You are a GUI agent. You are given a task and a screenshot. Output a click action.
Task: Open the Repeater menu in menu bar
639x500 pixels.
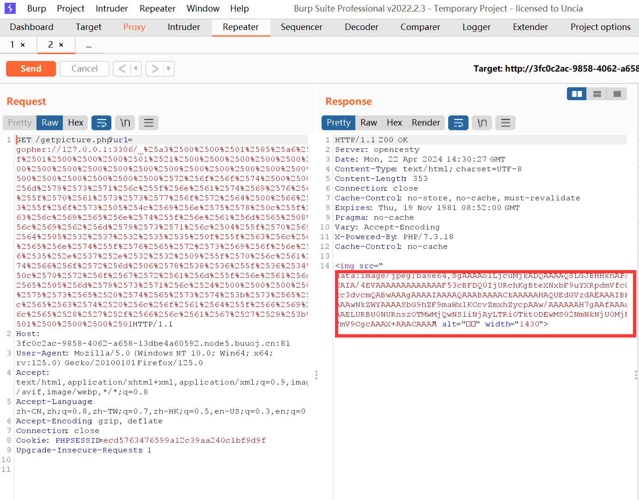158,8
